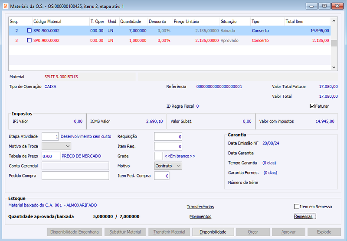Viewport: 347px width, 241px height.
Task: Click Valor Total Faturar 17.080,00
Action: pos(328,87)
